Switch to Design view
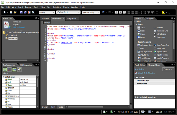The width and height of the screenshot is (177, 115). (45, 107)
